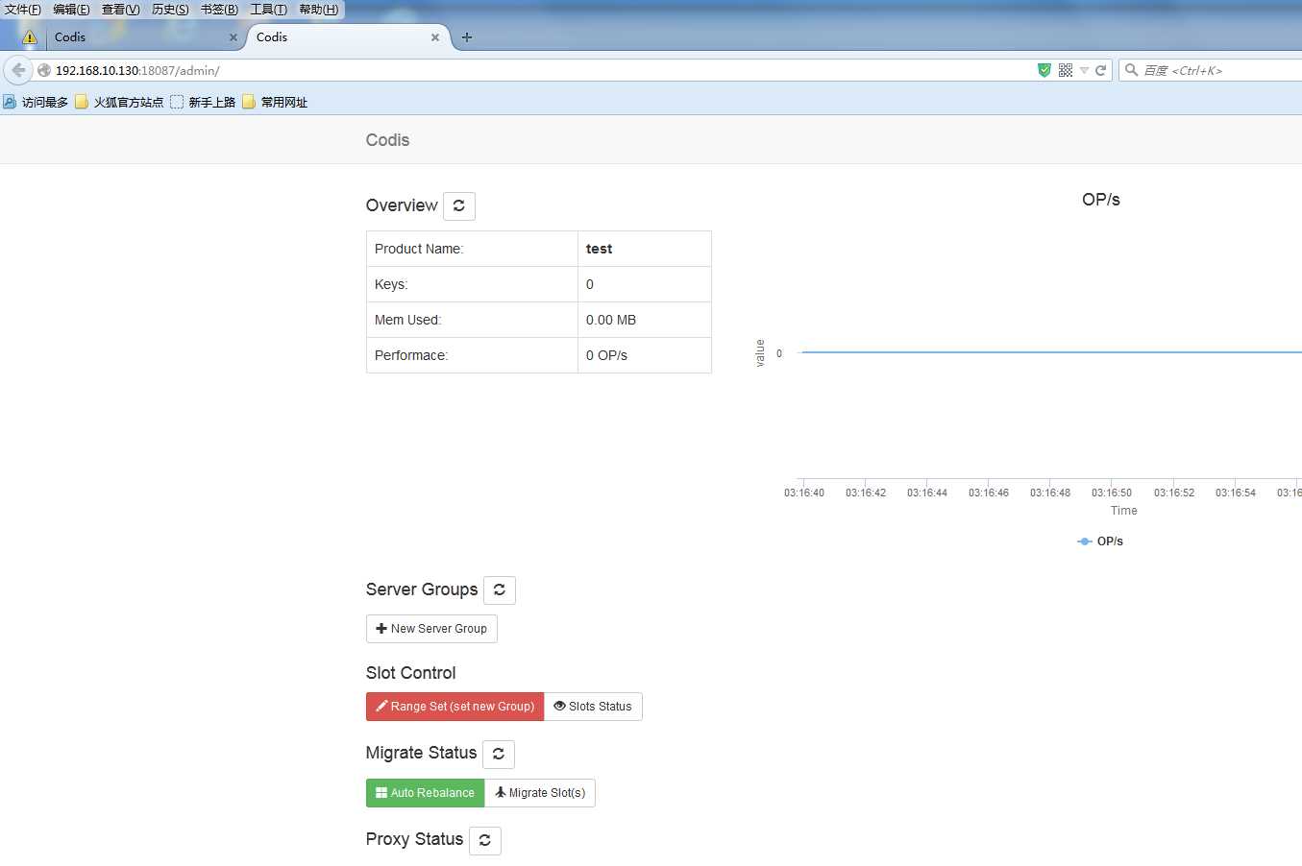Viewport: 1302px width, 866px height.
Task: Click the 03:16:40 time axis label
Action: coord(804,493)
